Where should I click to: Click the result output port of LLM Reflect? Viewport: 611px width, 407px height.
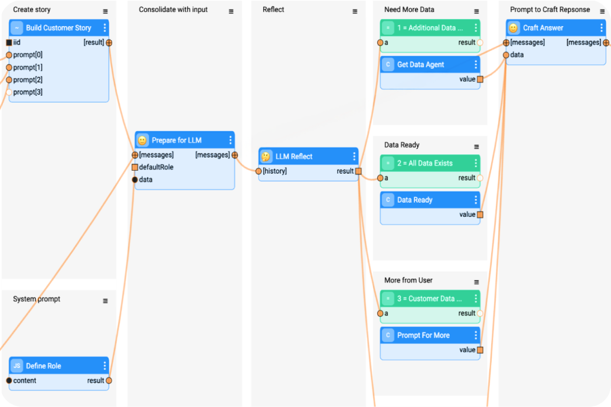358,171
